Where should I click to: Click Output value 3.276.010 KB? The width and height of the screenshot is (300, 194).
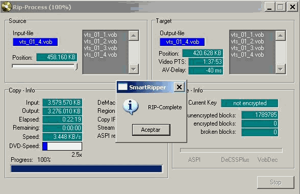62,111
